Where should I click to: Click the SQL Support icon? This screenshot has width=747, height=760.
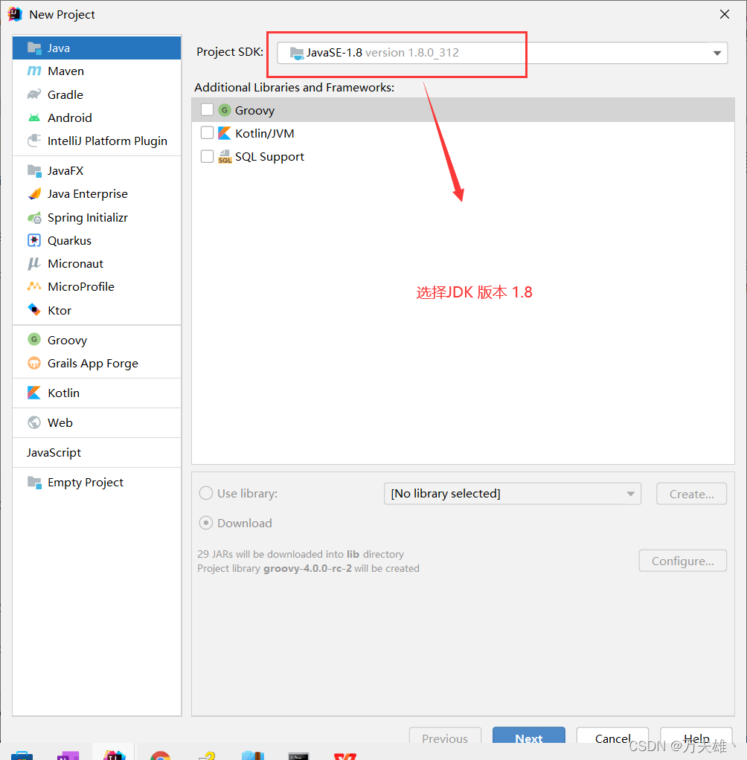click(225, 157)
